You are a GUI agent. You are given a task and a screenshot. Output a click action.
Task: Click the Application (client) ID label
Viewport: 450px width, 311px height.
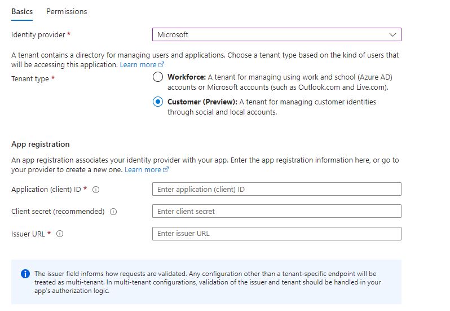click(46, 190)
